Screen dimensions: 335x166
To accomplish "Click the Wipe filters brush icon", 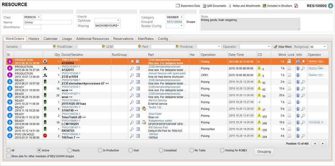I will click(275, 47).
